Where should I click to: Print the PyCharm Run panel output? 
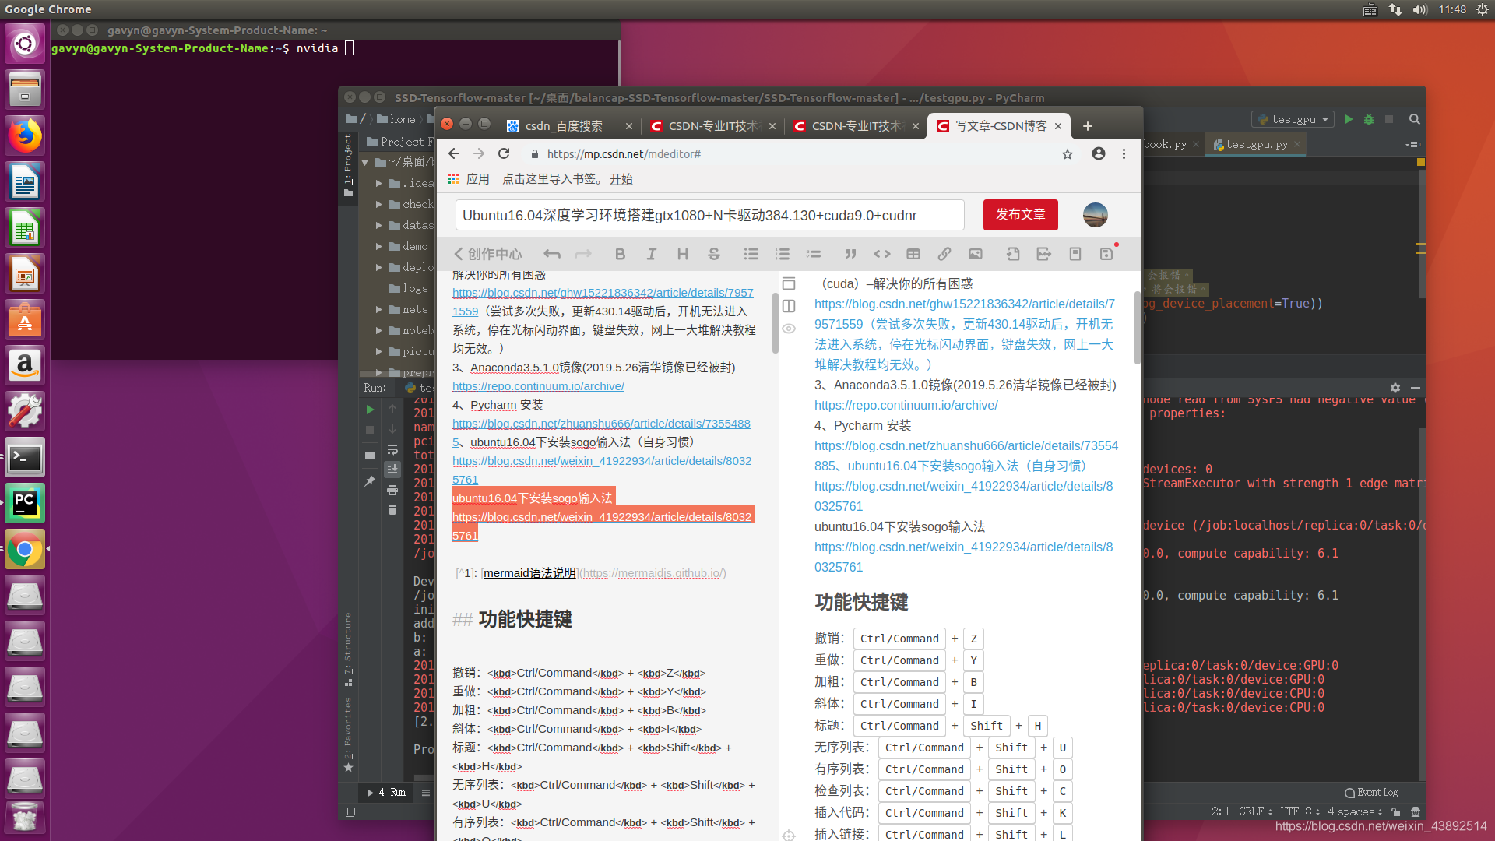point(392,490)
